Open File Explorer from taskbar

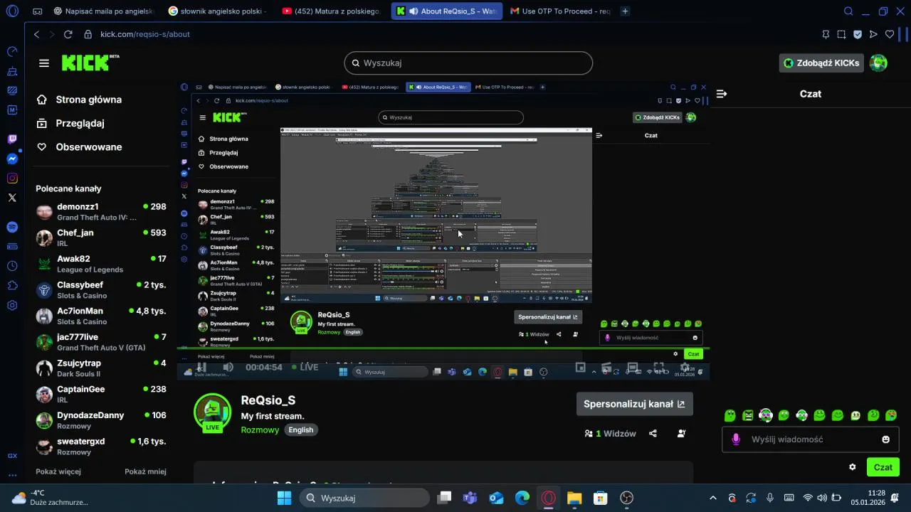[574, 498]
